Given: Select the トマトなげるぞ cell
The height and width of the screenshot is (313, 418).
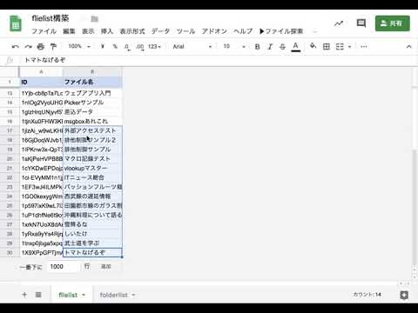Looking at the screenshot, I should click(x=92, y=252).
